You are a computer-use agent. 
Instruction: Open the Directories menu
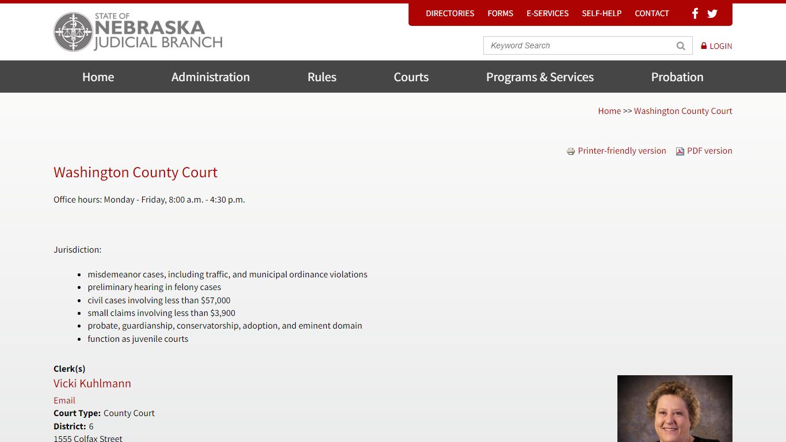450,13
